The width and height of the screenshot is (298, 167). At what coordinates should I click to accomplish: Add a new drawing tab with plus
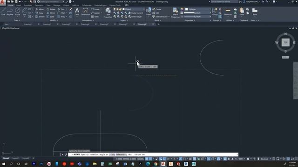159,24
